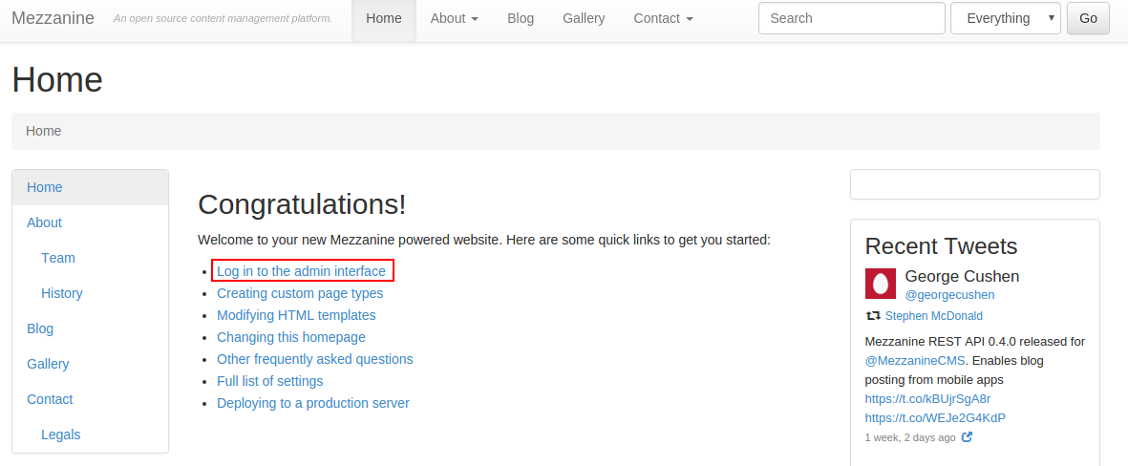This screenshot has height=466, width=1128.
Task: Select Home in the left sidebar
Action: click(x=90, y=187)
